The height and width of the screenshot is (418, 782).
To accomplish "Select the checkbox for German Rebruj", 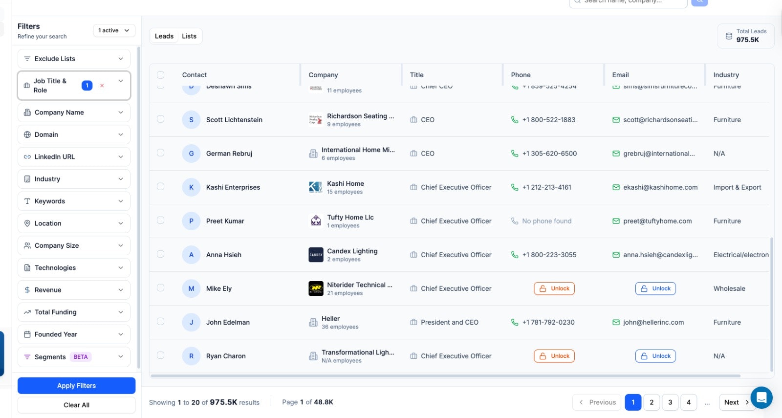I will coord(160,153).
